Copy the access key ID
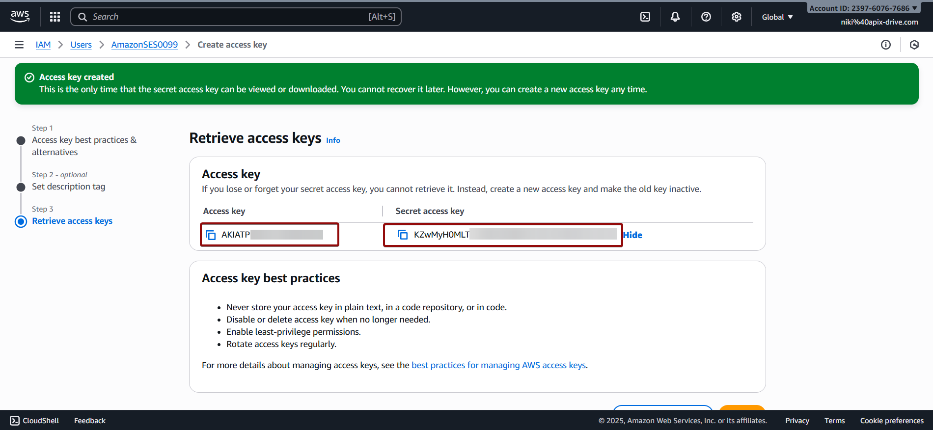The width and height of the screenshot is (933, 430). click(x=211, y=235)
